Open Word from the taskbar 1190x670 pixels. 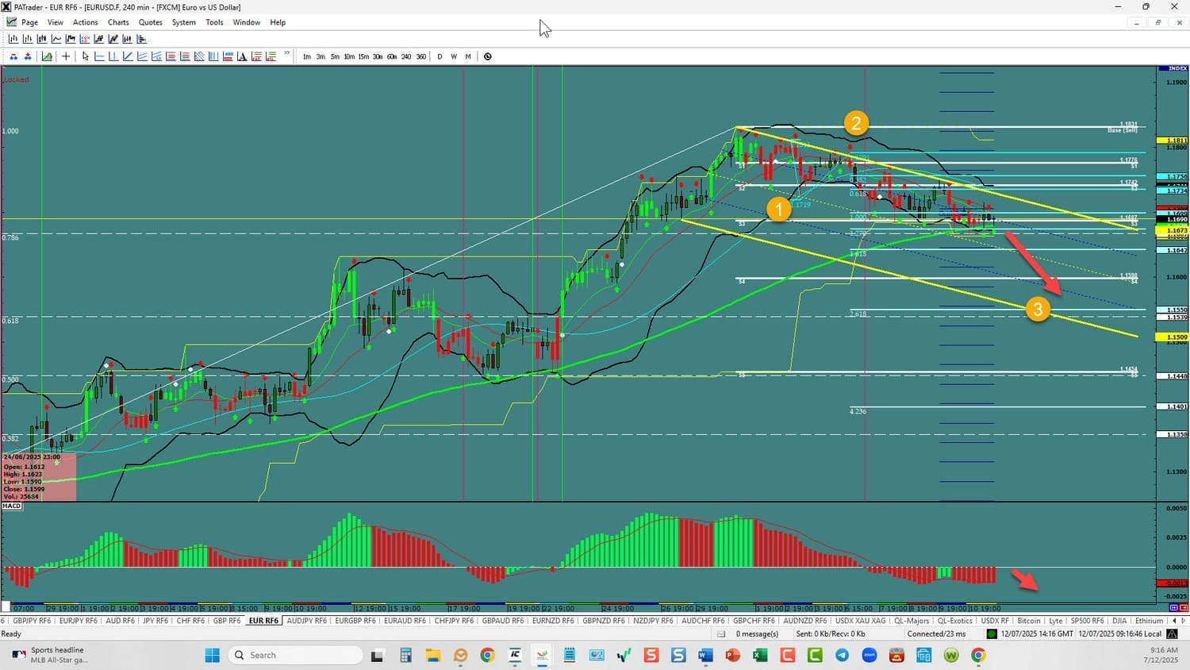(x=705, y=655)
